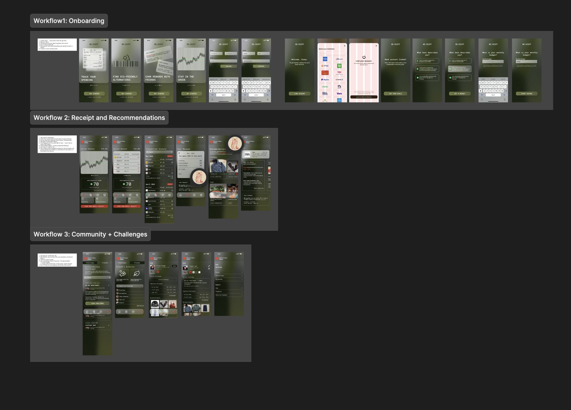Open Contact Us row chevron
This screenshot has width=571, height=410.
(x=242, y=291)
